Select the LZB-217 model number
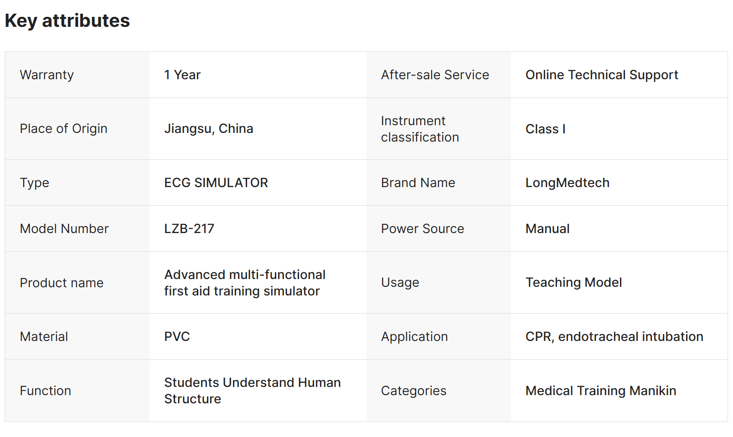Image resolution: width=733 pixels, height=437 pixels. point(189,229)
